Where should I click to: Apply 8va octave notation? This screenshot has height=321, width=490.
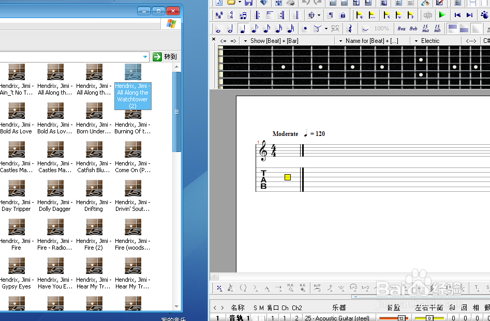pos(402,29)
